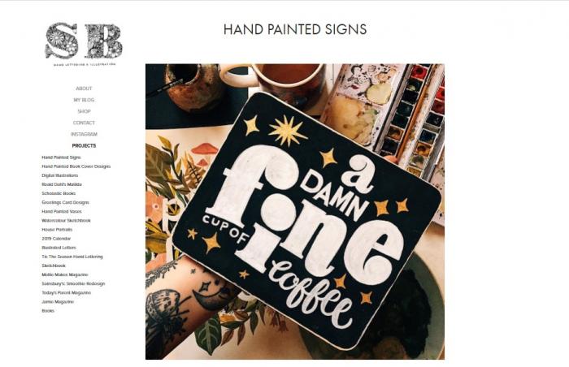The height and width of the screenshot is (367, 569).
Task: Open Watercolour Sketchbook project
Action: [66, 221]
